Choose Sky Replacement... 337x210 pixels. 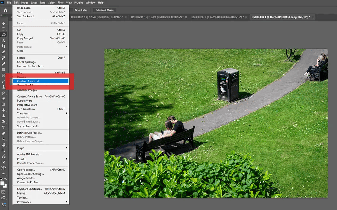pyautogui.click(x=41, y=126)
